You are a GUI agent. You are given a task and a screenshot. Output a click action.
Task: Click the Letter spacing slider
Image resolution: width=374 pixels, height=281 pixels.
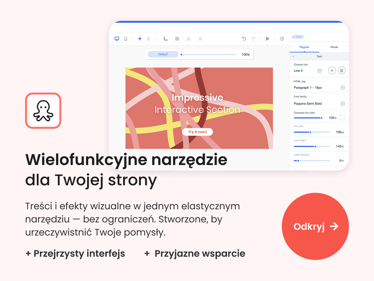click(x=312, y=161)
